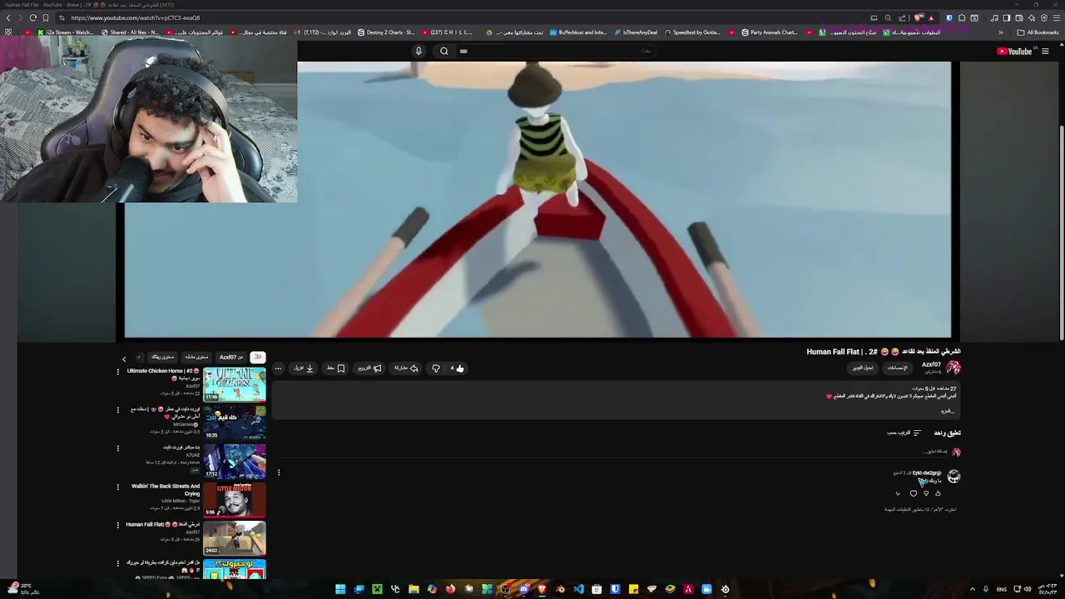Click the chips row scroll arrow

pos(124,359)
